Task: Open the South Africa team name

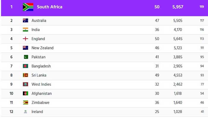Action: click(50, 7)
